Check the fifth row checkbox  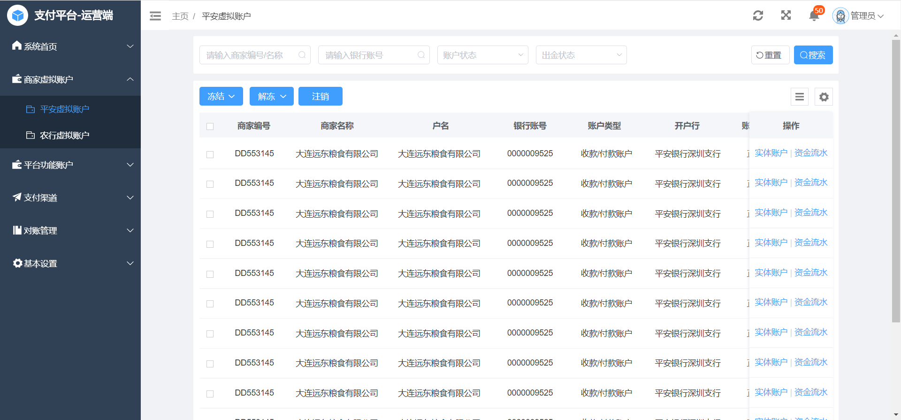pyautogui.click(x=210, y=274)
